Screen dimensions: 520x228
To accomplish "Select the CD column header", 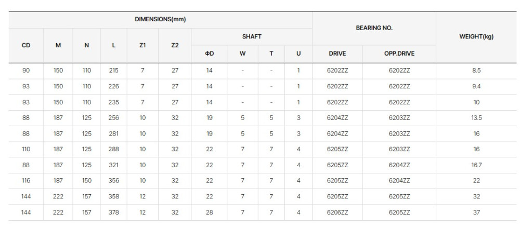I will point(26,45).
